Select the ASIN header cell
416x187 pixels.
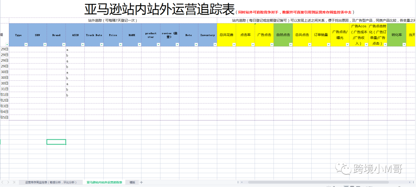(x=75, y=35)
